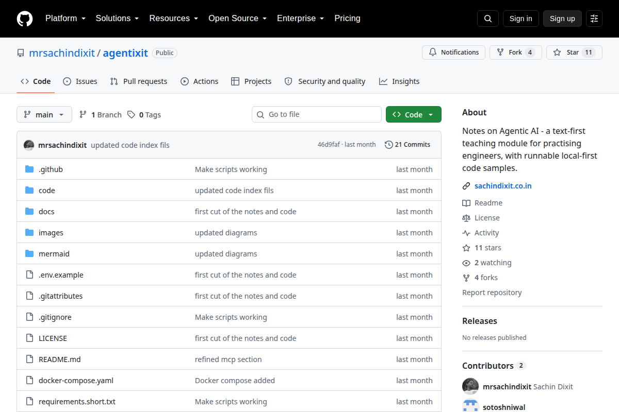619x412 pixels.
Task: Toggle Notifications for this repository
Action: pyautogui.click(x=454, y=53)
